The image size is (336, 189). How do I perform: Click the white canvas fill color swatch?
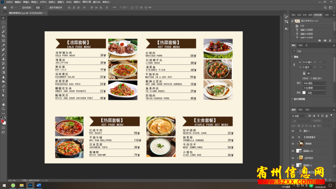304,92
